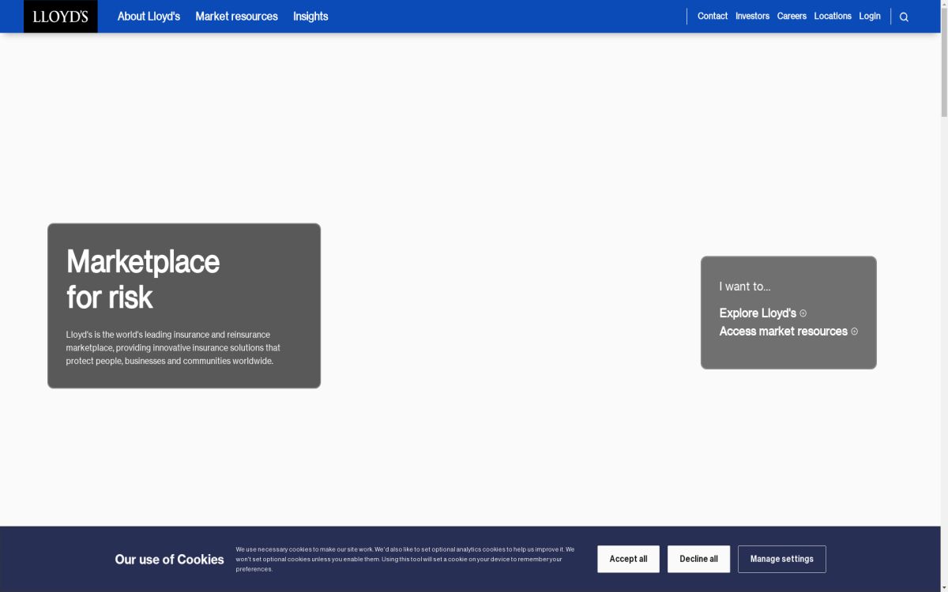
Task: View Lloyd's Locations
Action: point(833,16)
